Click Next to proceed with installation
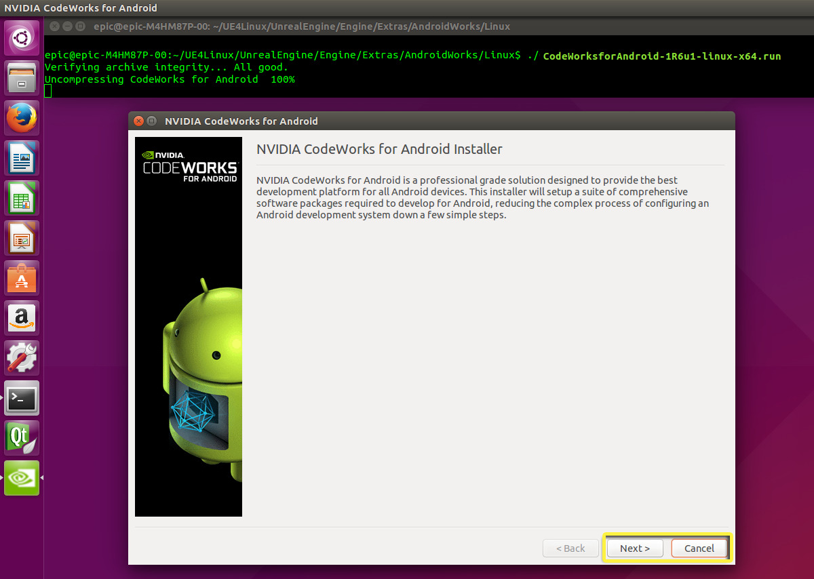The image size is (814, 579). coord(634,548)
